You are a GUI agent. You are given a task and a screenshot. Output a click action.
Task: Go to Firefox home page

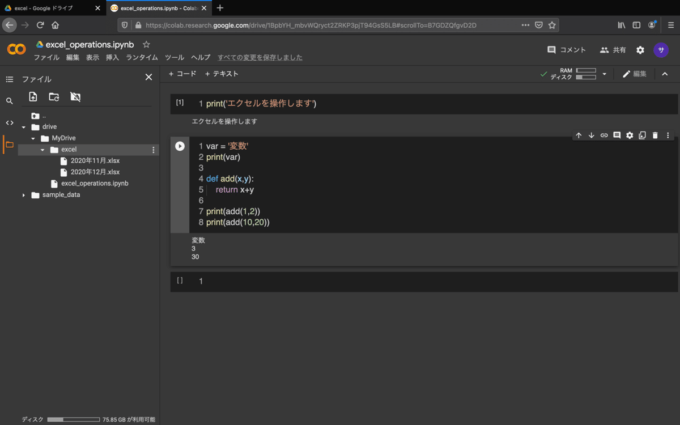[x=56, y=25]
